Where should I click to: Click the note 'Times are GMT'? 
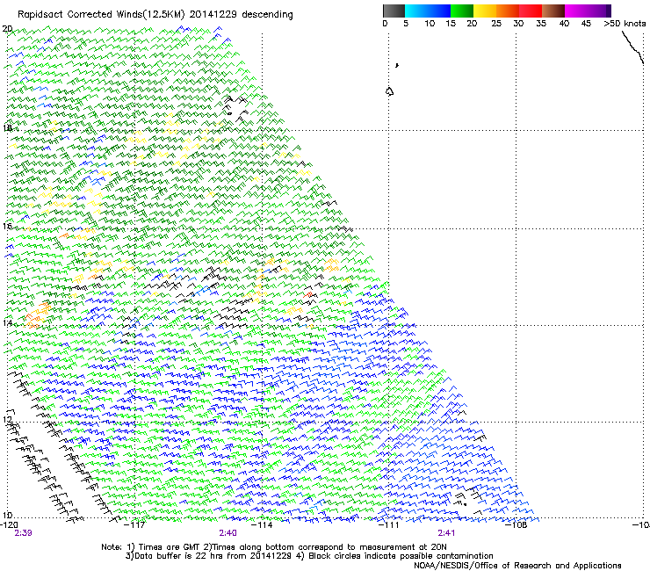point(170,547)
